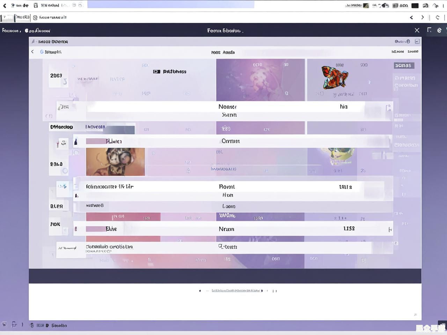Click the underlined link below the dark footer
Screen dimensions: 447x335
point(236,290)
